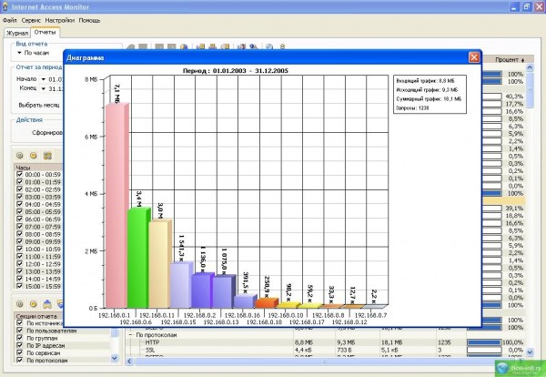Toggle the 10:00 - 10:59 hour checkbox
The width and height of the screenshot is (546, 377).
pyautogui.click(x=19, y=249)
